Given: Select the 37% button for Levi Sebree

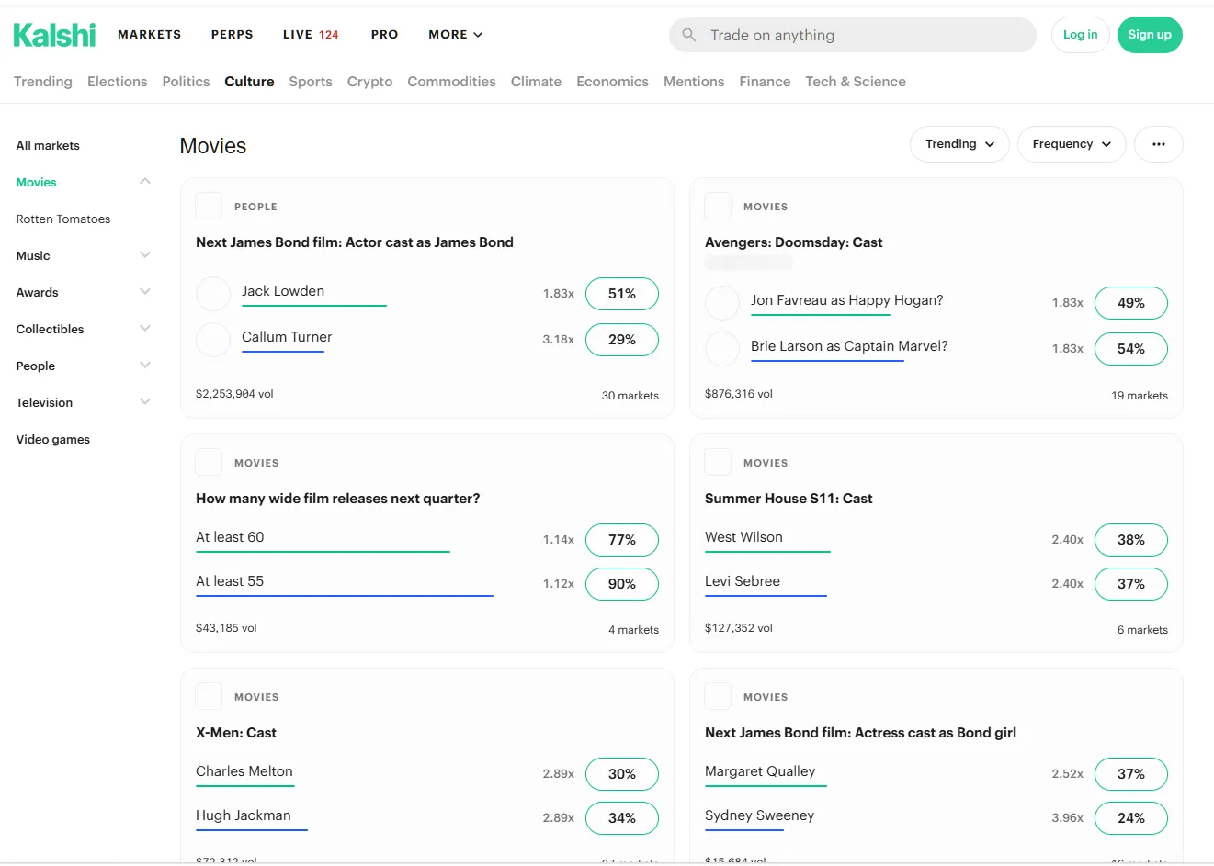Looking at the screenshot, I should tap(1131, 584).
